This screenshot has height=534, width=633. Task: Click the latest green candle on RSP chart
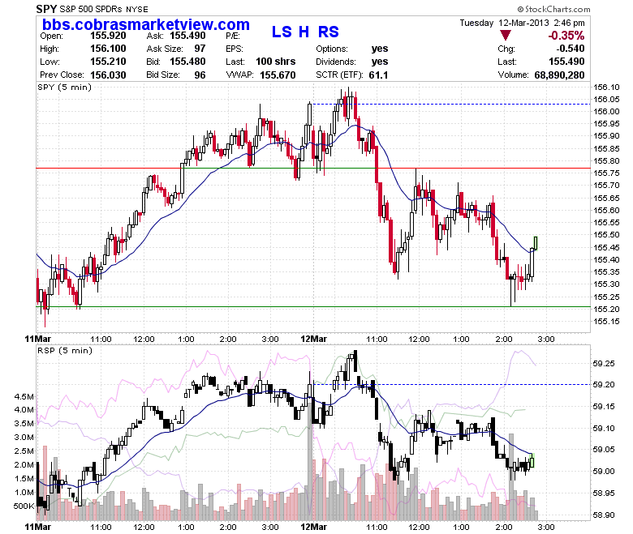tap(532, 460)
